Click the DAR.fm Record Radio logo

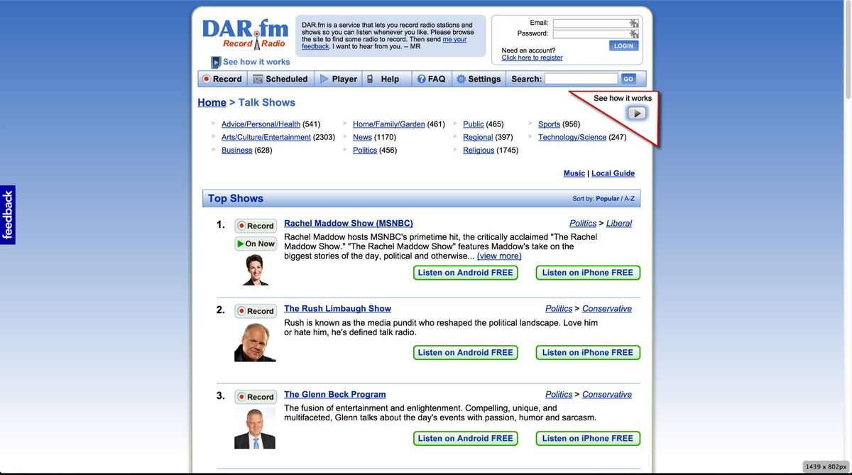click(x=245, y=32)
